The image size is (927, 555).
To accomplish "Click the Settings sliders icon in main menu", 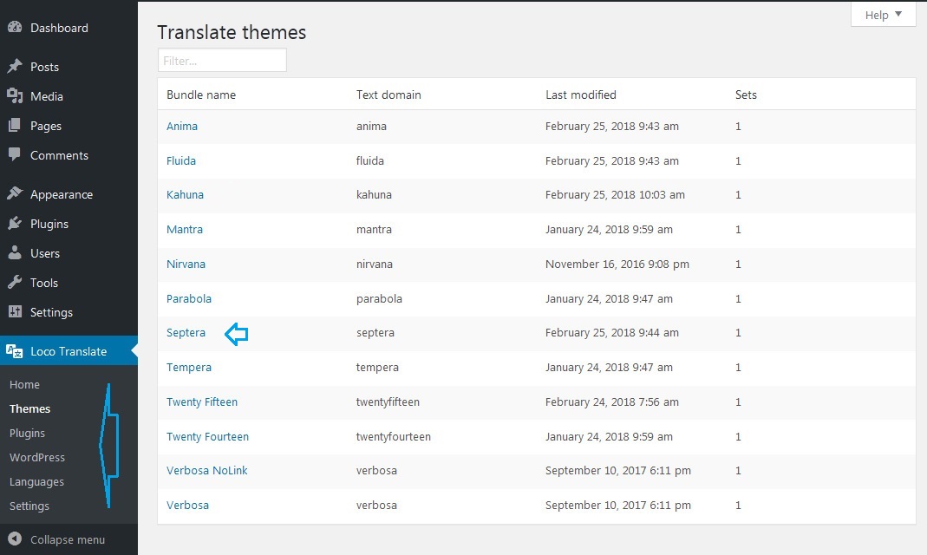I will point(15,312).
